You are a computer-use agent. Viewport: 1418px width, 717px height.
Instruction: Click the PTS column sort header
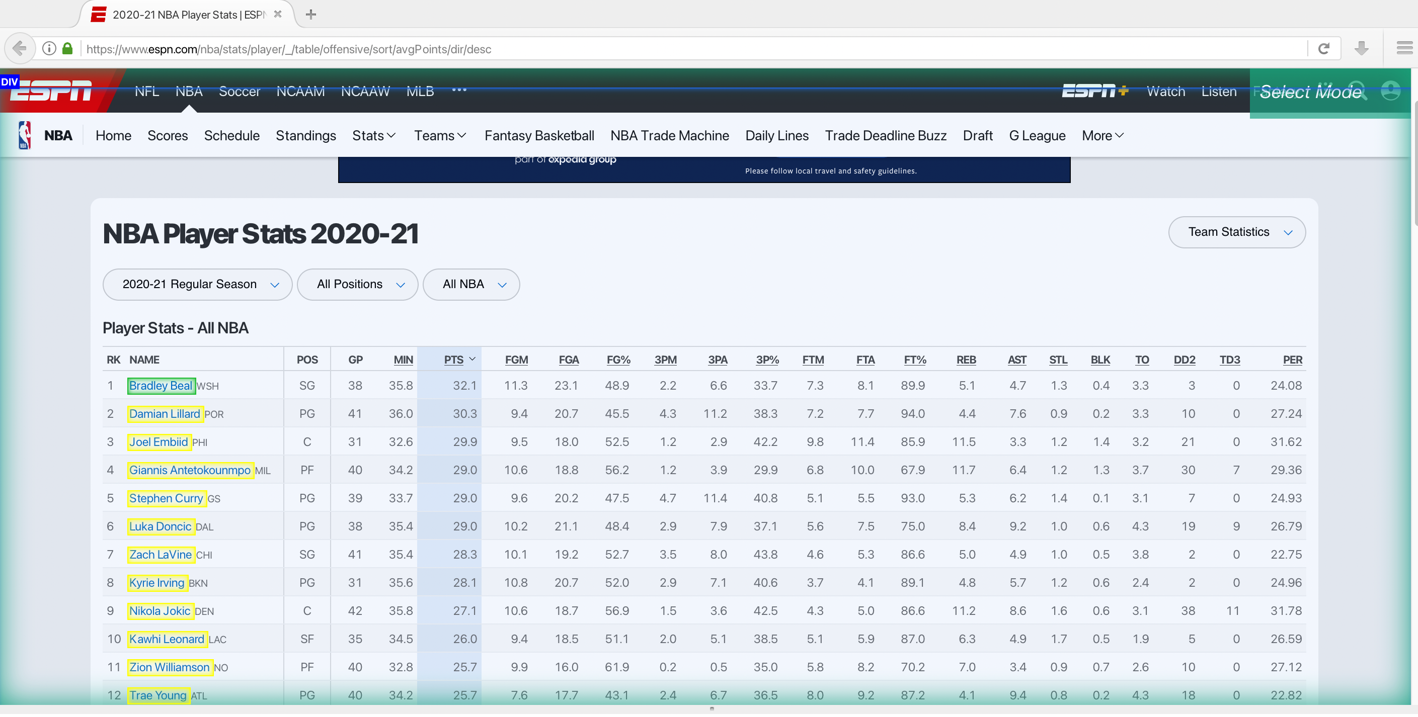(454, 359)
